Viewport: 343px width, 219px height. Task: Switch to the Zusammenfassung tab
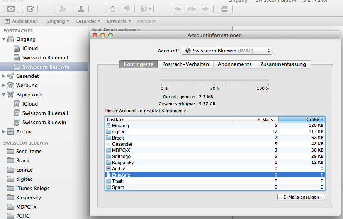pos(283,64)
